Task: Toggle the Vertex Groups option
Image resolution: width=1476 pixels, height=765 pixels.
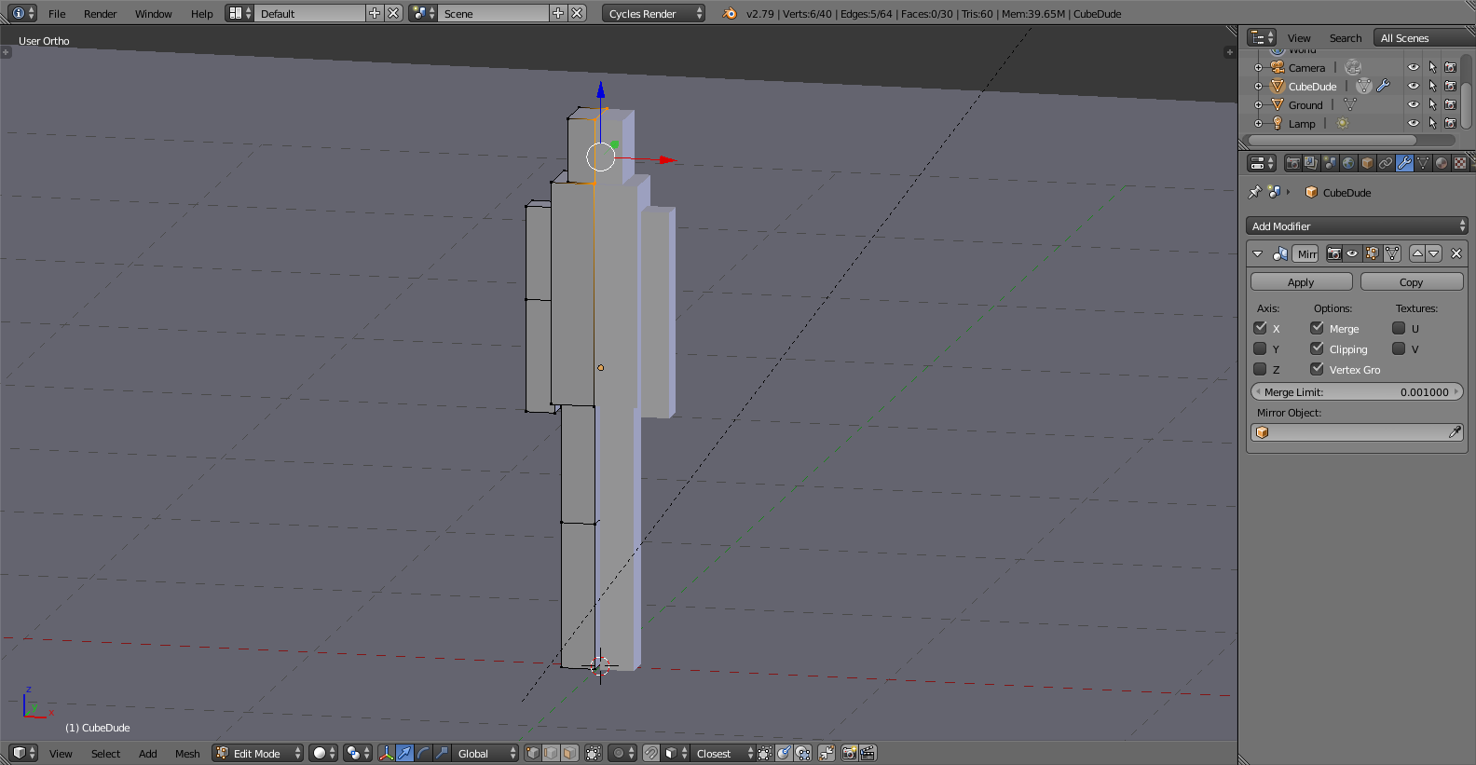Action: pyautogui.click(x=1317, y=369)
